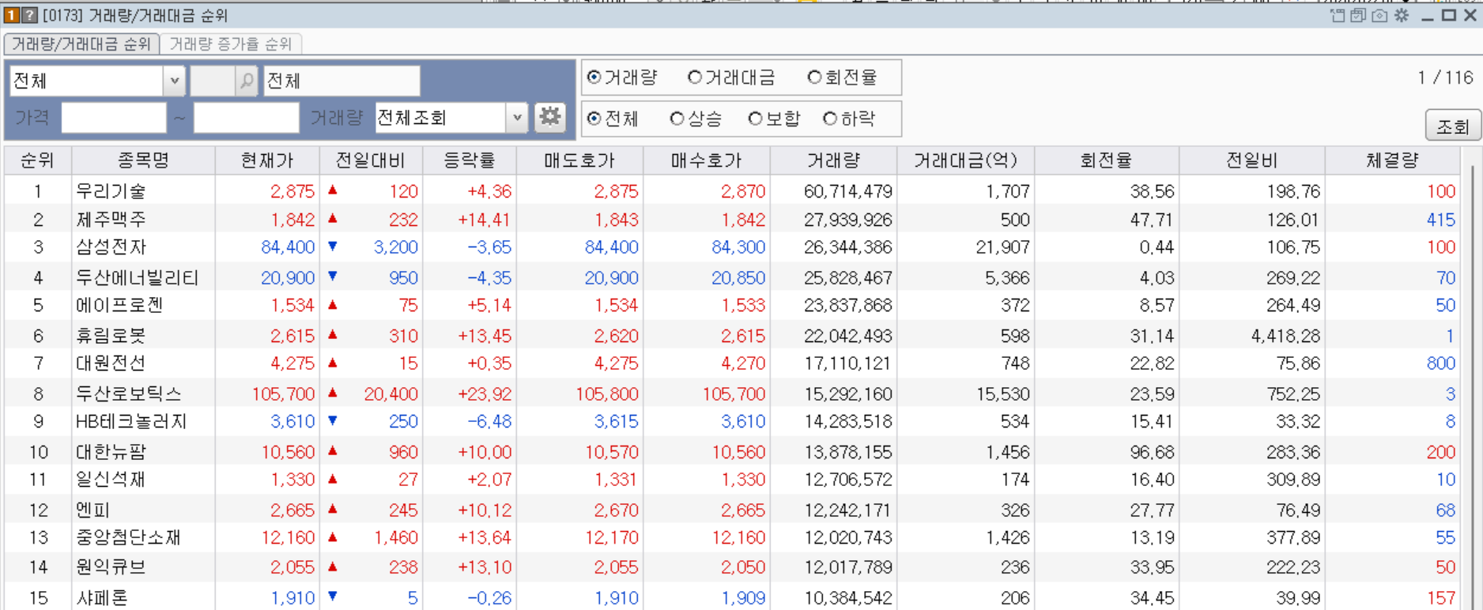This screenshot has height=610, width=1483.
Task: Click the 전체 stock name field
Action: coord(342,81)
